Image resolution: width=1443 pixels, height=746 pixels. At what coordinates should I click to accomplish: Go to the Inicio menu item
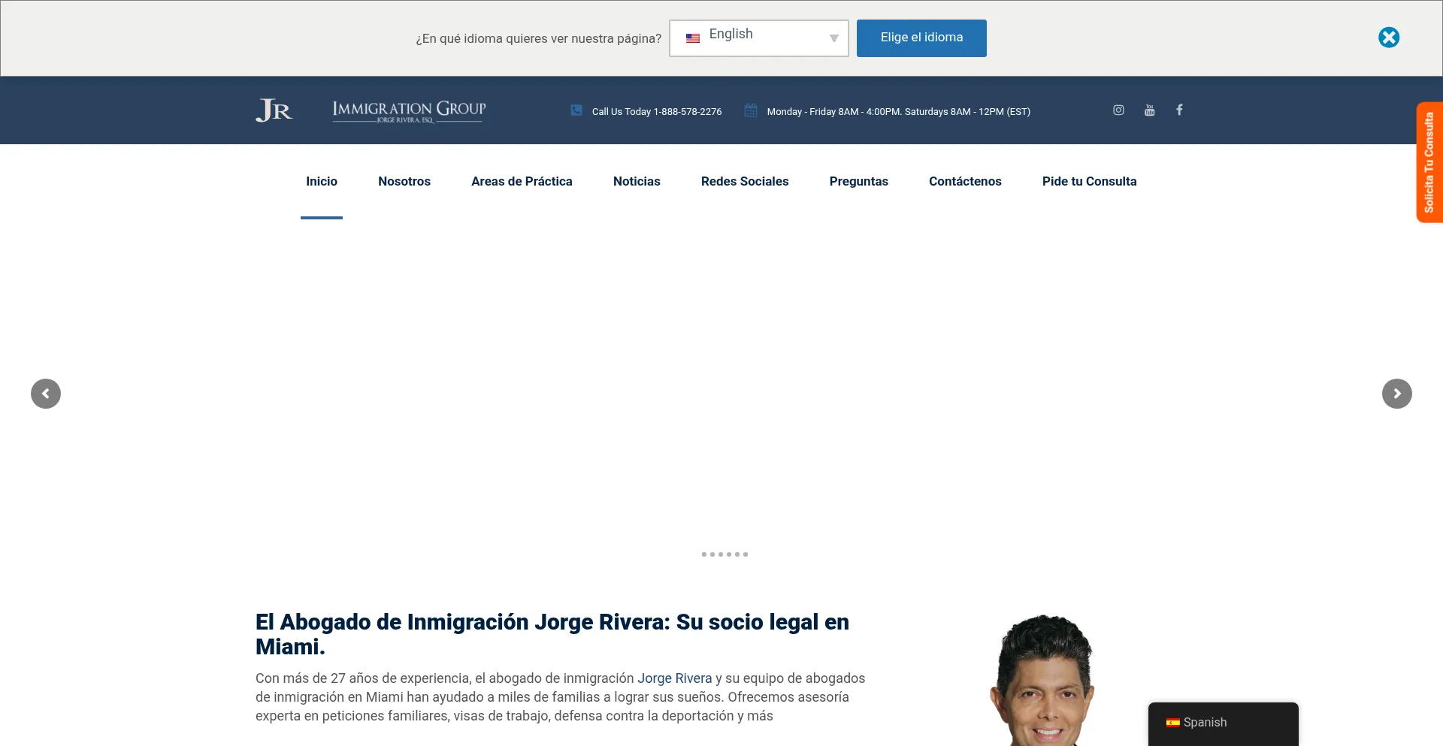coord(322,181)
